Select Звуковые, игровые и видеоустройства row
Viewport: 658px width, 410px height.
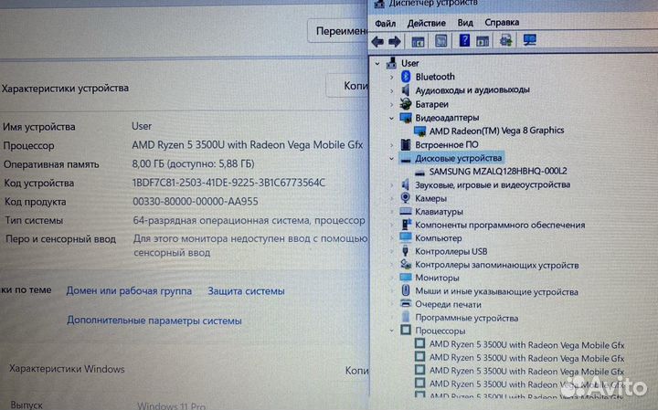click(x=493, y=184)
